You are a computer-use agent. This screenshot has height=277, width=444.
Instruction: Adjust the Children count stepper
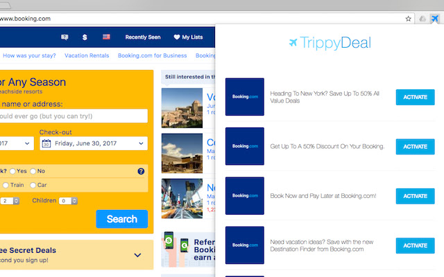click(x=74, y=201)
